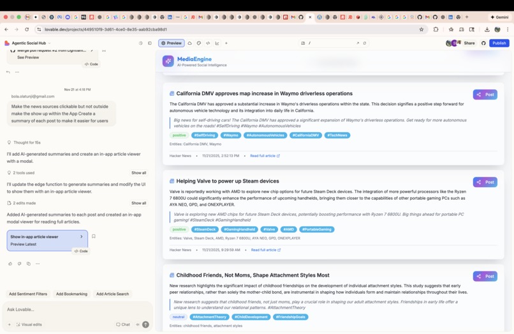The height and width of the screenshot is (334, 514).
Task: Click the Add Bookmarking suggestion
Action: click(72, 294)
